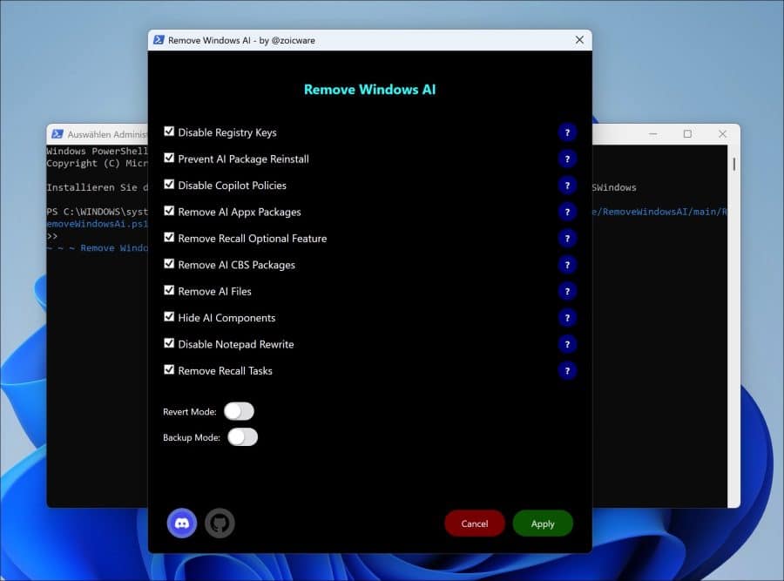
Task: Click the help icon beside Remove AI Files
Action: point(567,291)
